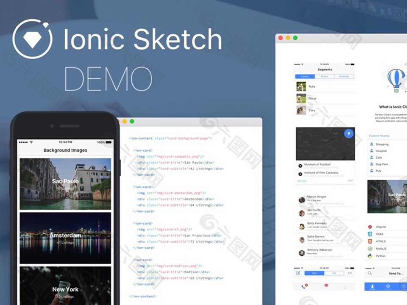This screenshot has height=305, width=407.
Task: Click the search magnifier icon beside Send To
Action: 370,273
